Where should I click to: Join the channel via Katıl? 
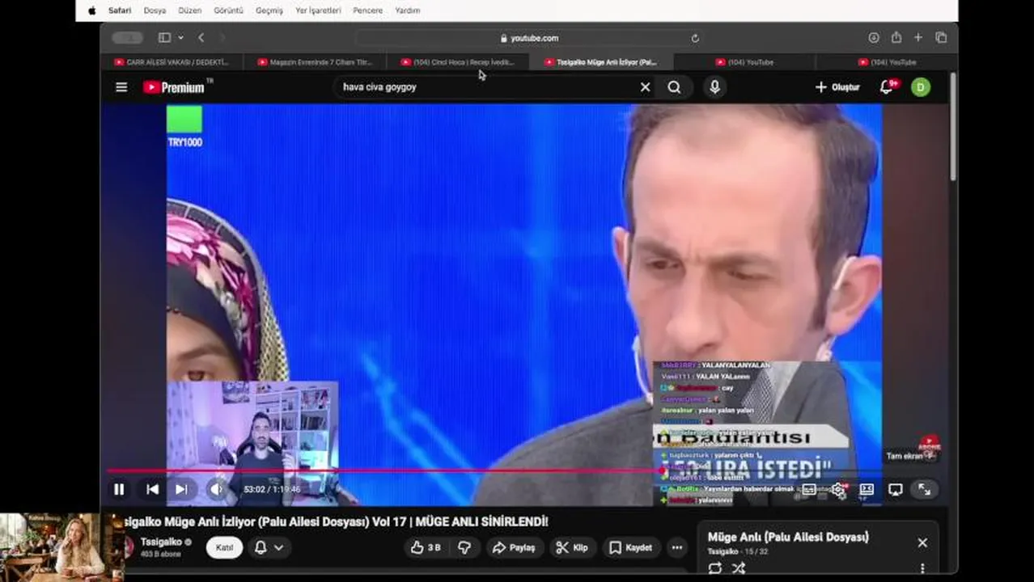224,547
